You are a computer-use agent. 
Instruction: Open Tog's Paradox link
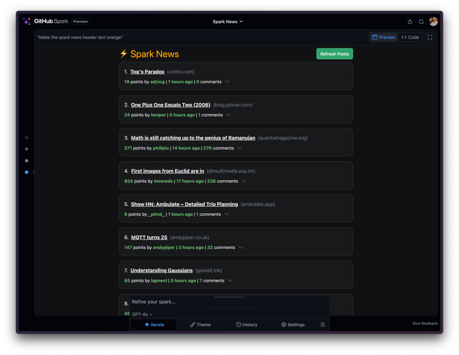[x=147, y=72]
